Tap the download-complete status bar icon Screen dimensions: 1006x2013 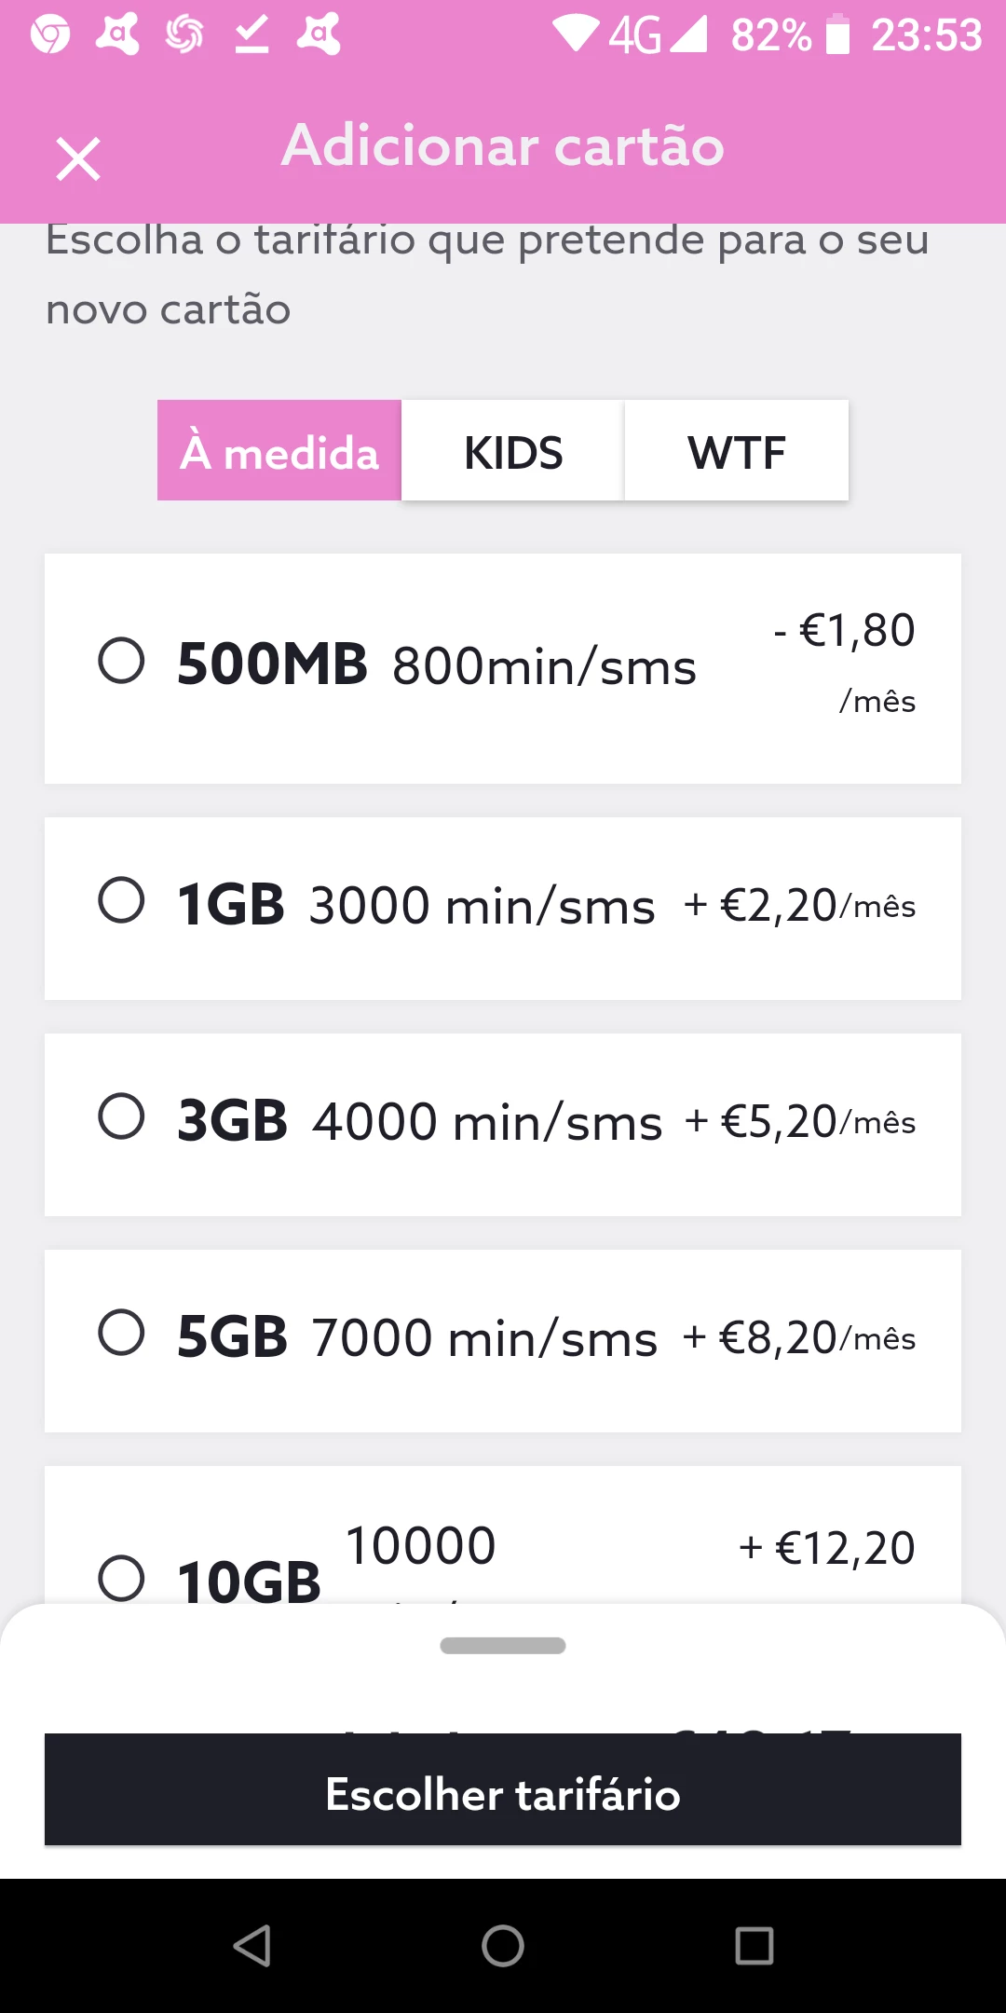pyautogui.click(x=251, y=35)
